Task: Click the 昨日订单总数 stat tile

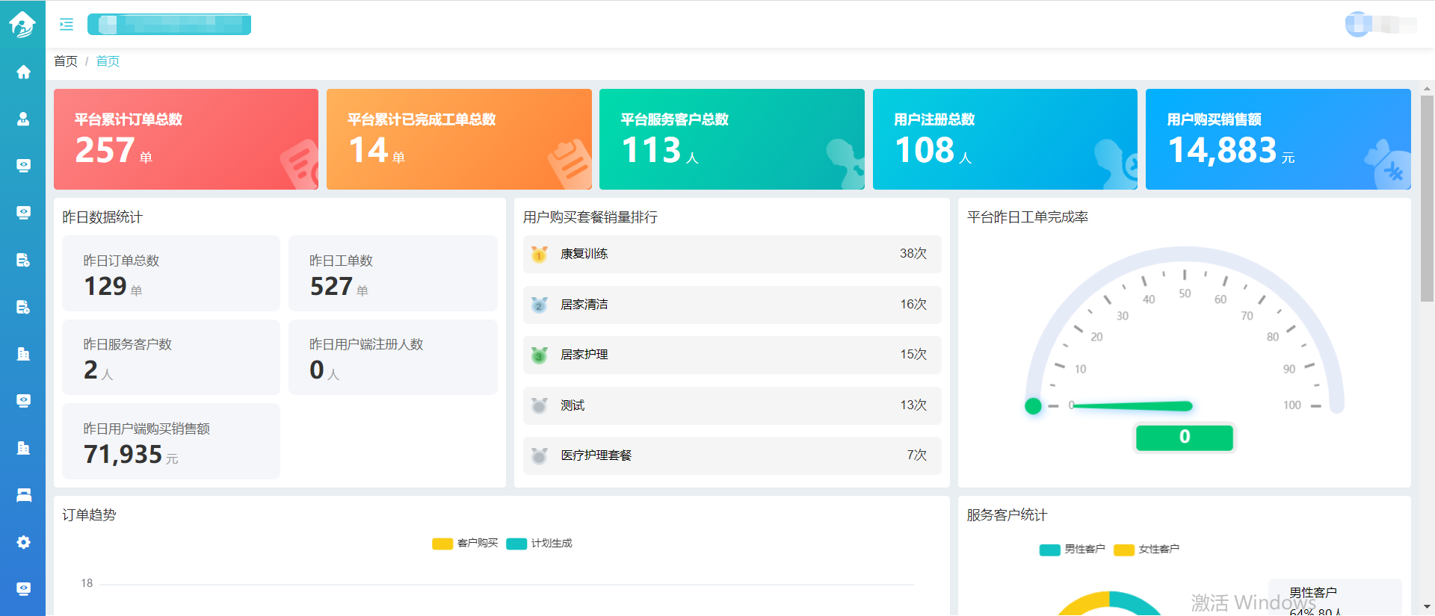Action: pyautogui.click(x=171, y=273)
